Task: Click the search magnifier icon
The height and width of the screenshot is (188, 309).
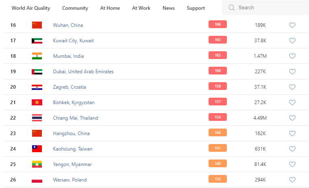Action: pyautogui.click(x=232, y=8)
